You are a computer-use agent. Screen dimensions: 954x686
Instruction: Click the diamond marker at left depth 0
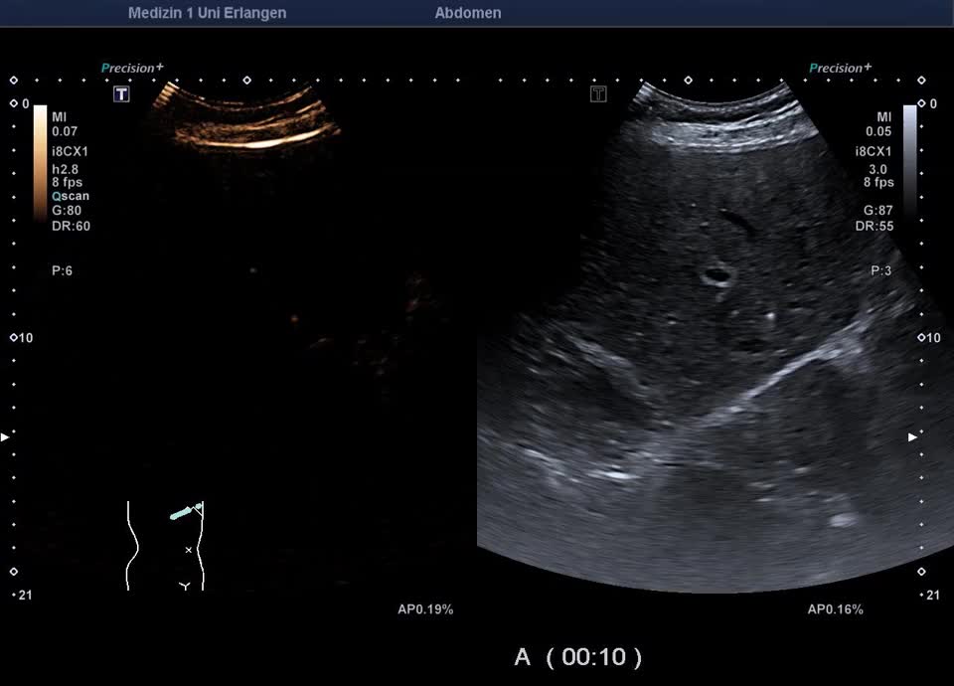tap(13, 103)
